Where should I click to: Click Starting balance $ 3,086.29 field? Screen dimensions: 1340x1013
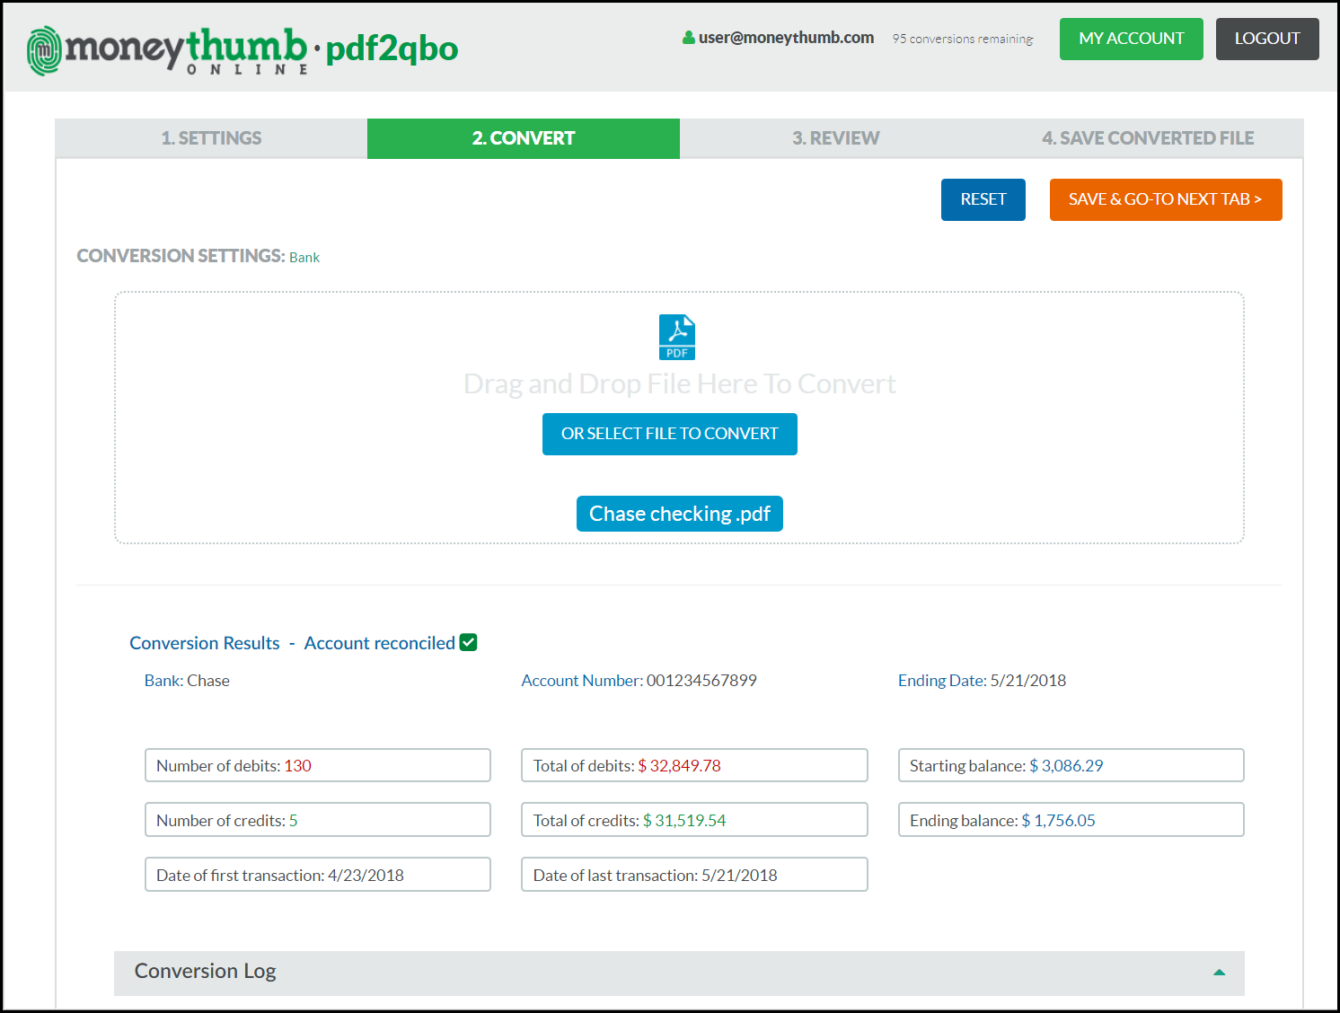1071,765
